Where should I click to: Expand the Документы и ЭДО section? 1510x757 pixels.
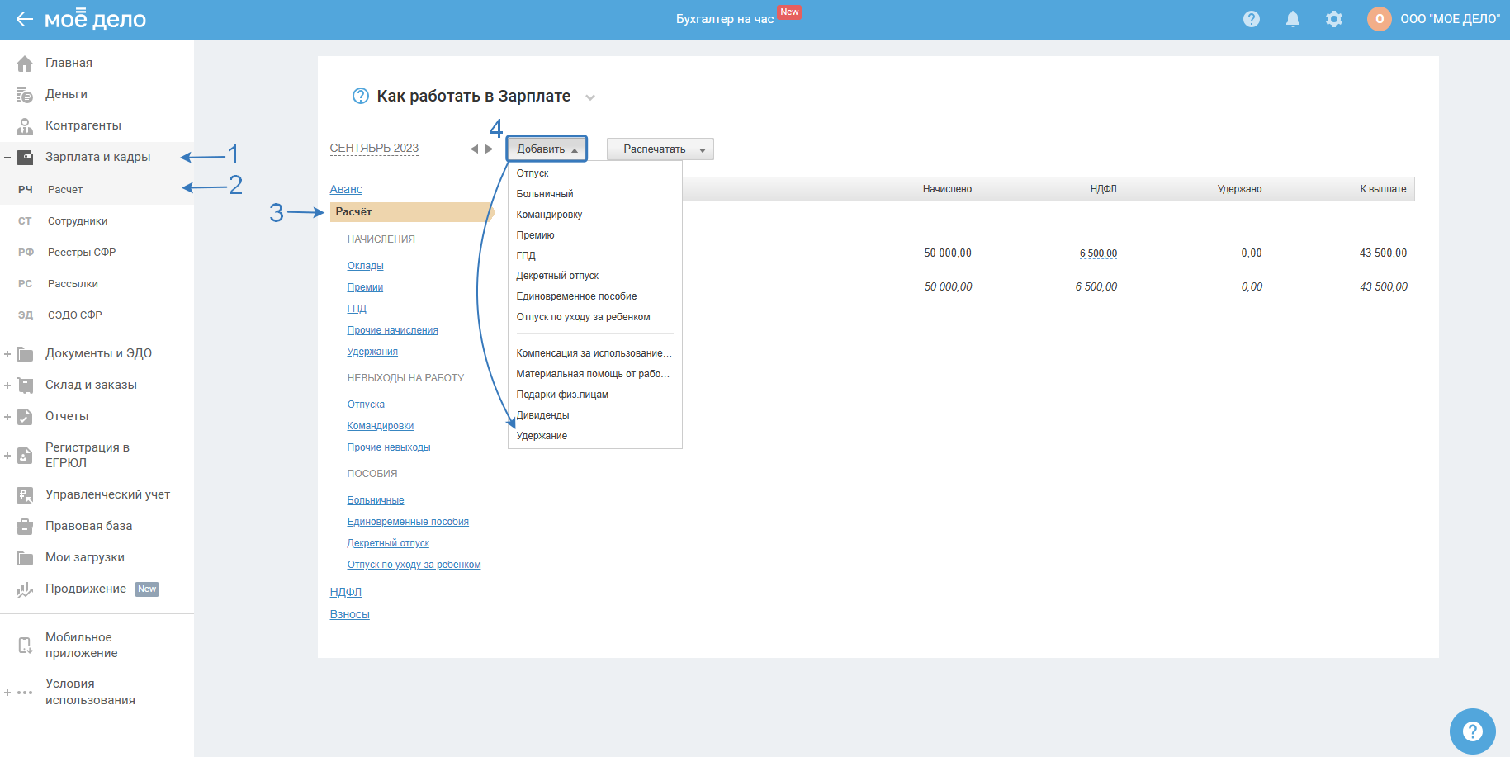pos(7,354)
